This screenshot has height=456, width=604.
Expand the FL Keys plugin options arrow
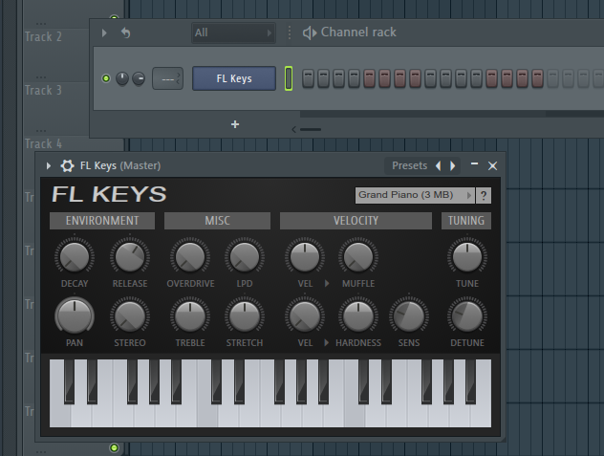click(x=49, y=165)
